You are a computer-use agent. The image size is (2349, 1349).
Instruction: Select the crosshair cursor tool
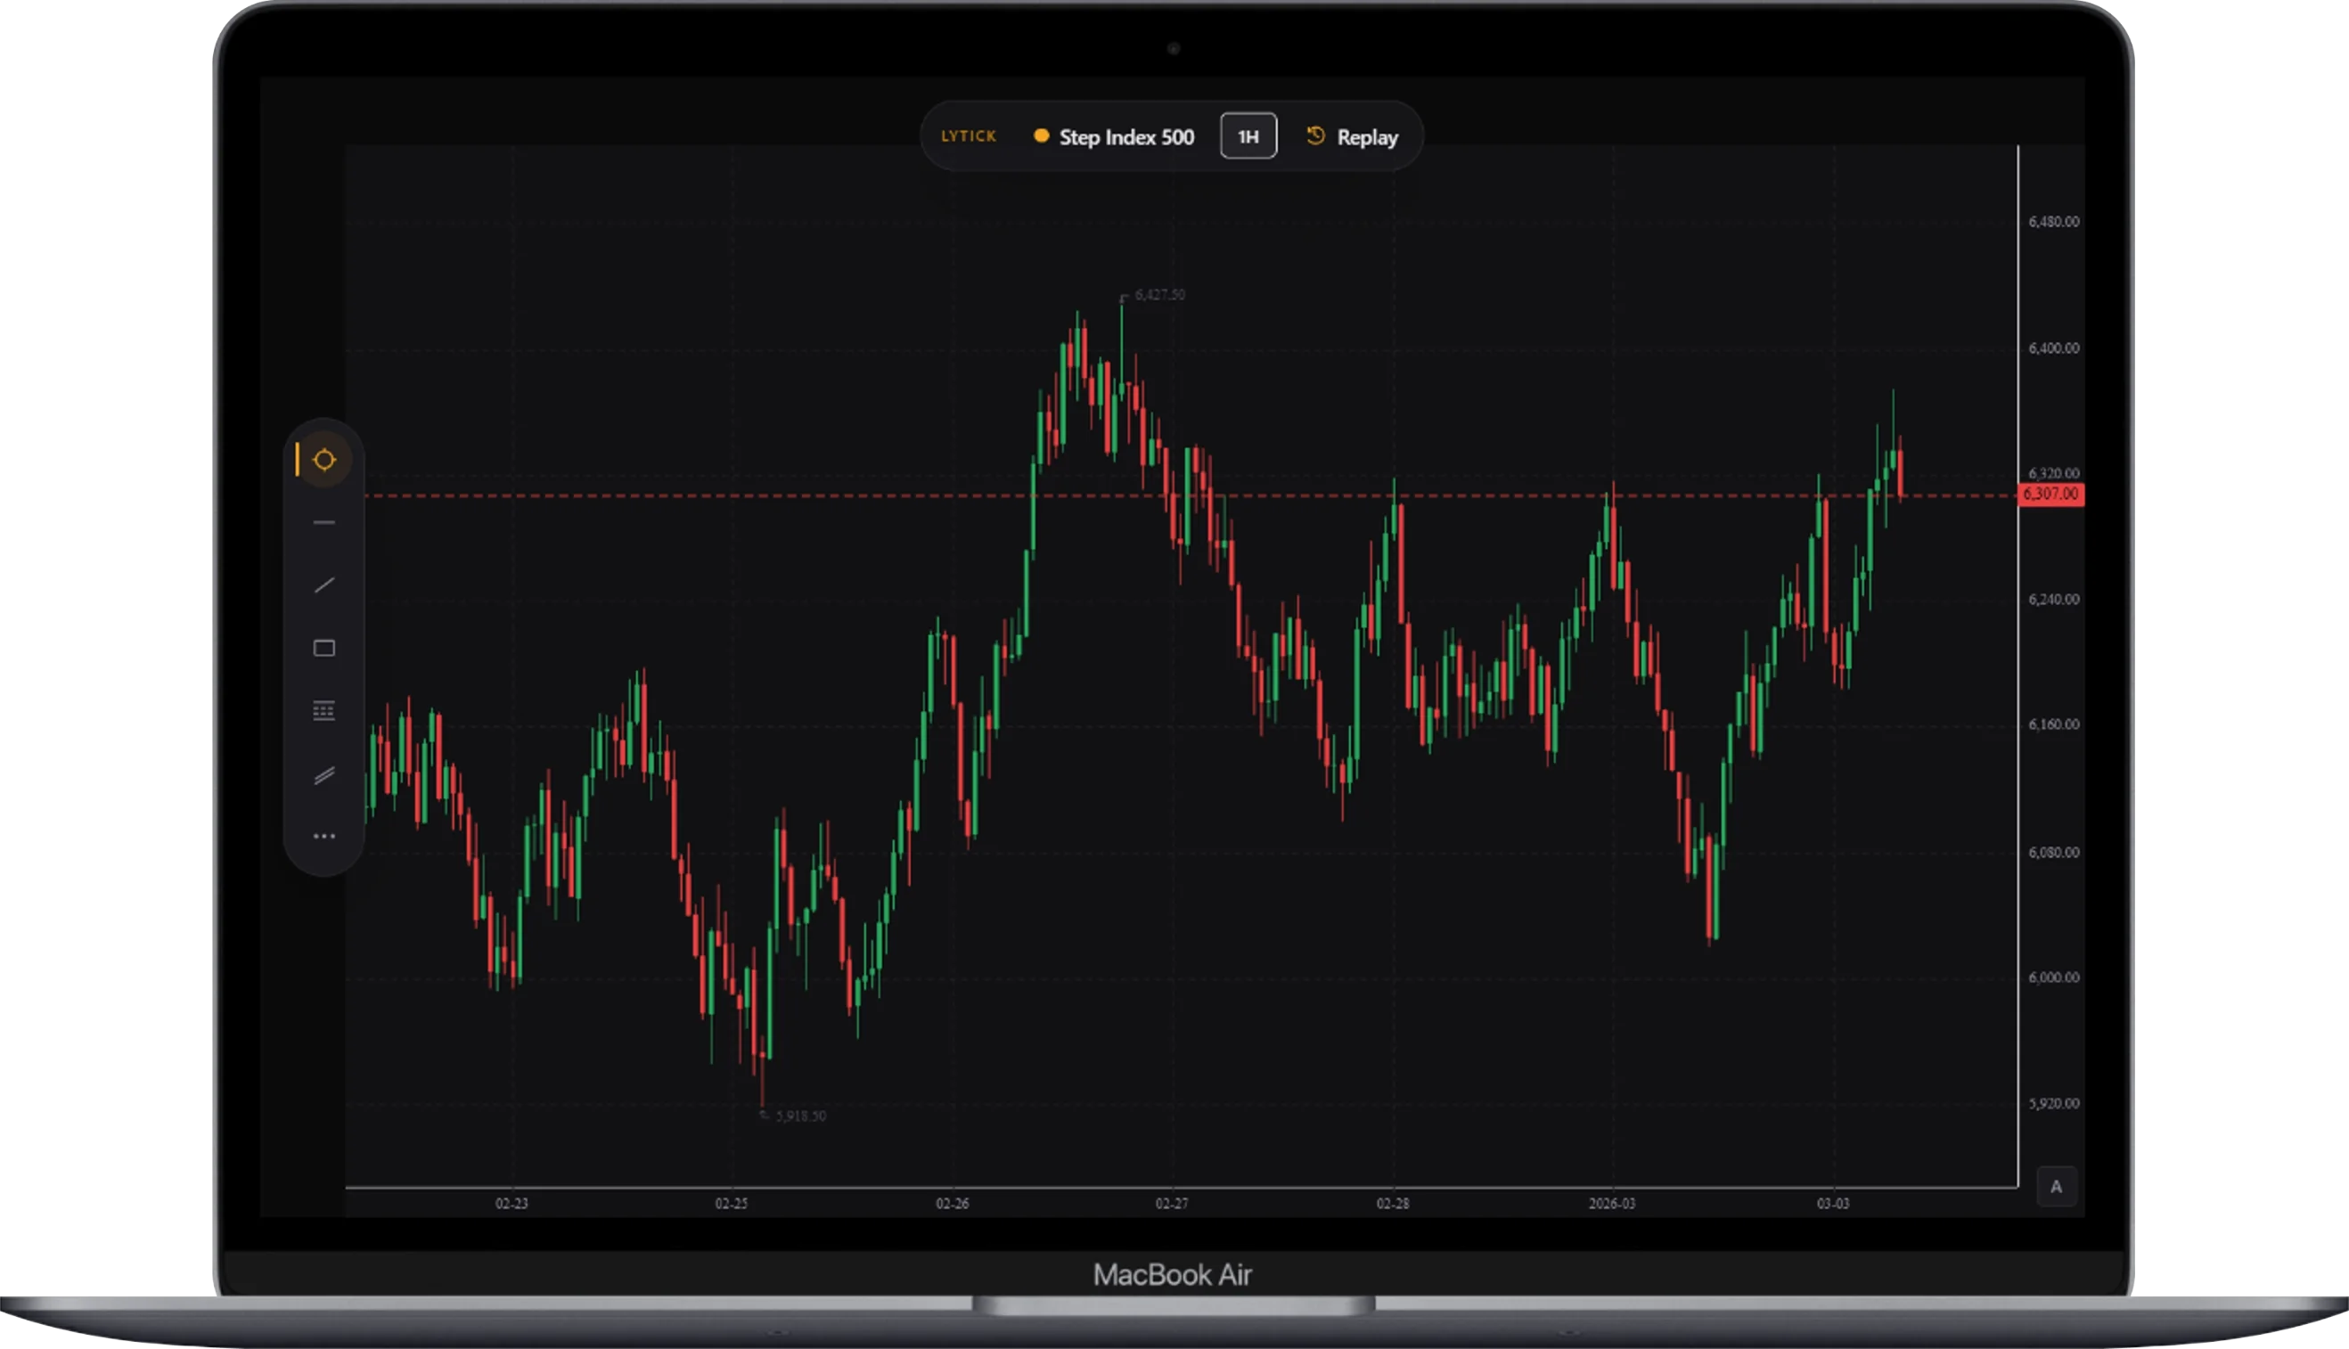[x=324, y=460]
